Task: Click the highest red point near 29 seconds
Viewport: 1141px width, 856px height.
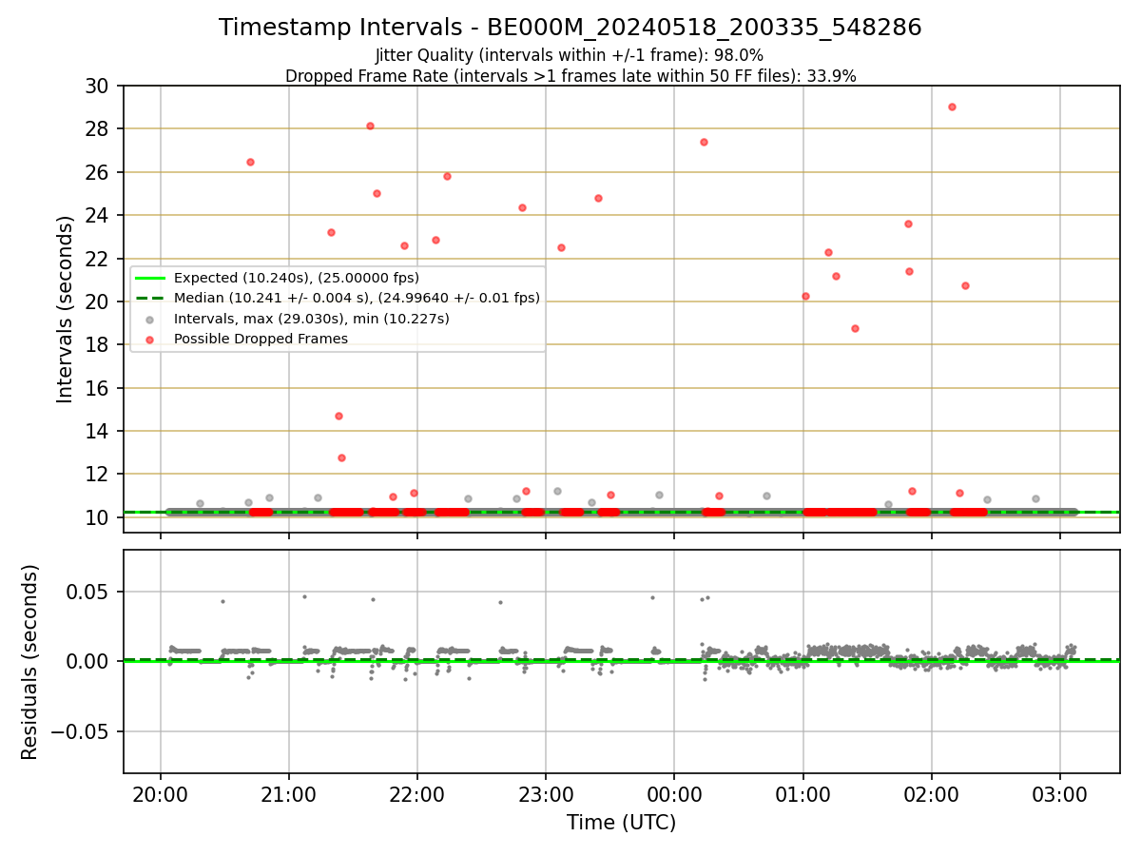Action: coord(952,107)
